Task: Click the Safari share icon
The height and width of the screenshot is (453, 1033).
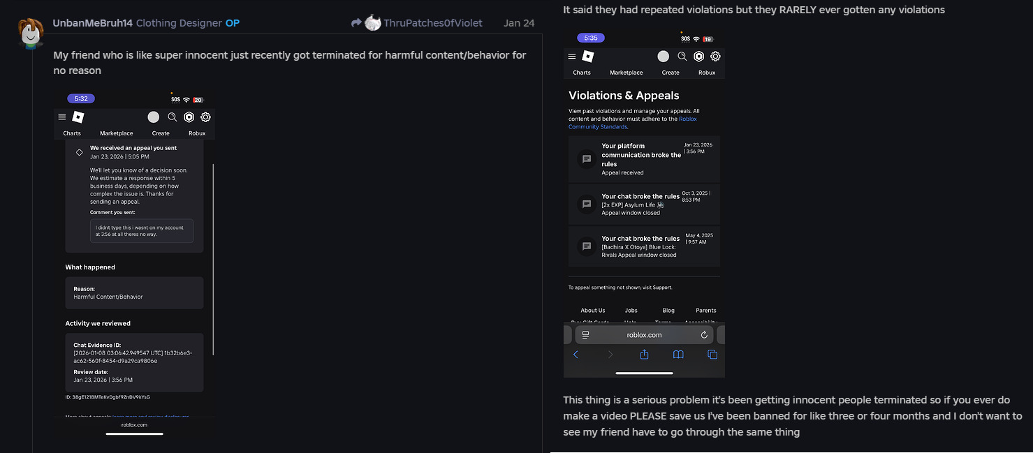Action: [644, 355]
